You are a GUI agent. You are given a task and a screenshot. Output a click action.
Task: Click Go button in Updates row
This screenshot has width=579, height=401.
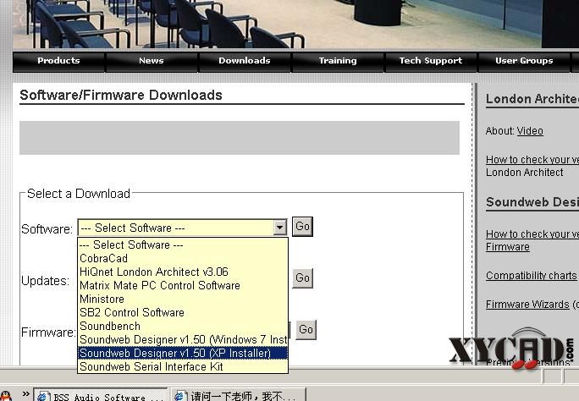[302, 278]
